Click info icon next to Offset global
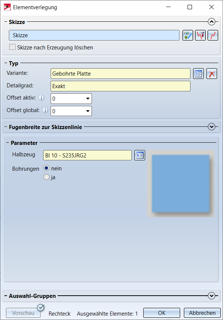 [45, 110]
